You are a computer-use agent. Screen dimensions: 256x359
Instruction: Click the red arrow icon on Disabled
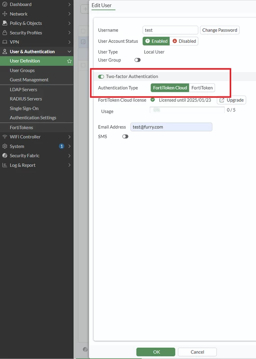click(x=174, y=41)
